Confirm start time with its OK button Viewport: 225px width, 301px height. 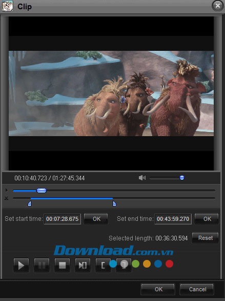pos(96,219)
